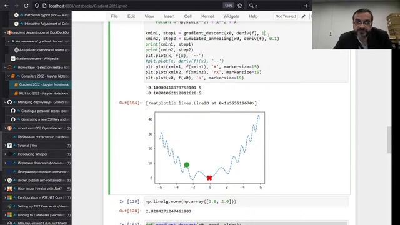Expand the dotnet publish self-contained tab group
Image resolution: width=400 pixels, height=225 pixels.
click(5, 180)
